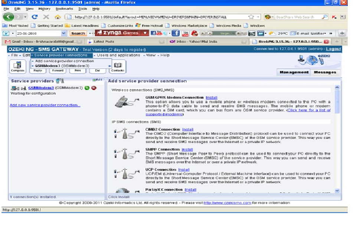Switch to the Latest Posts tab
Screen dimensions: 357x233
[x=126, y=41]
